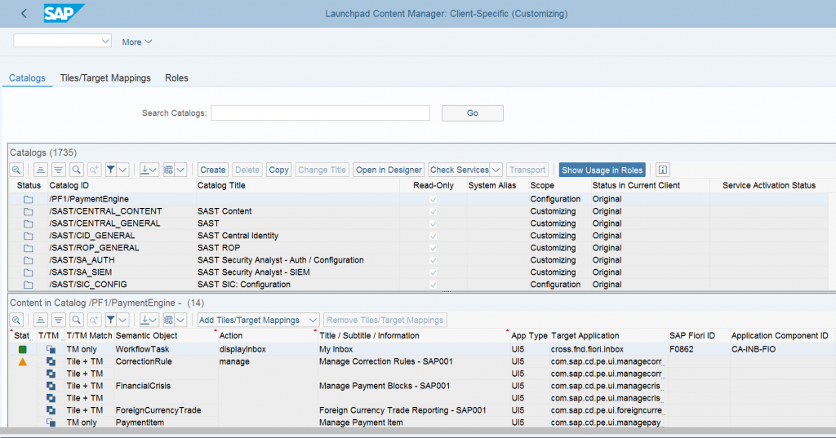
Task: Open Details icon in Catalogs toolbar
Action: [16, 170]
